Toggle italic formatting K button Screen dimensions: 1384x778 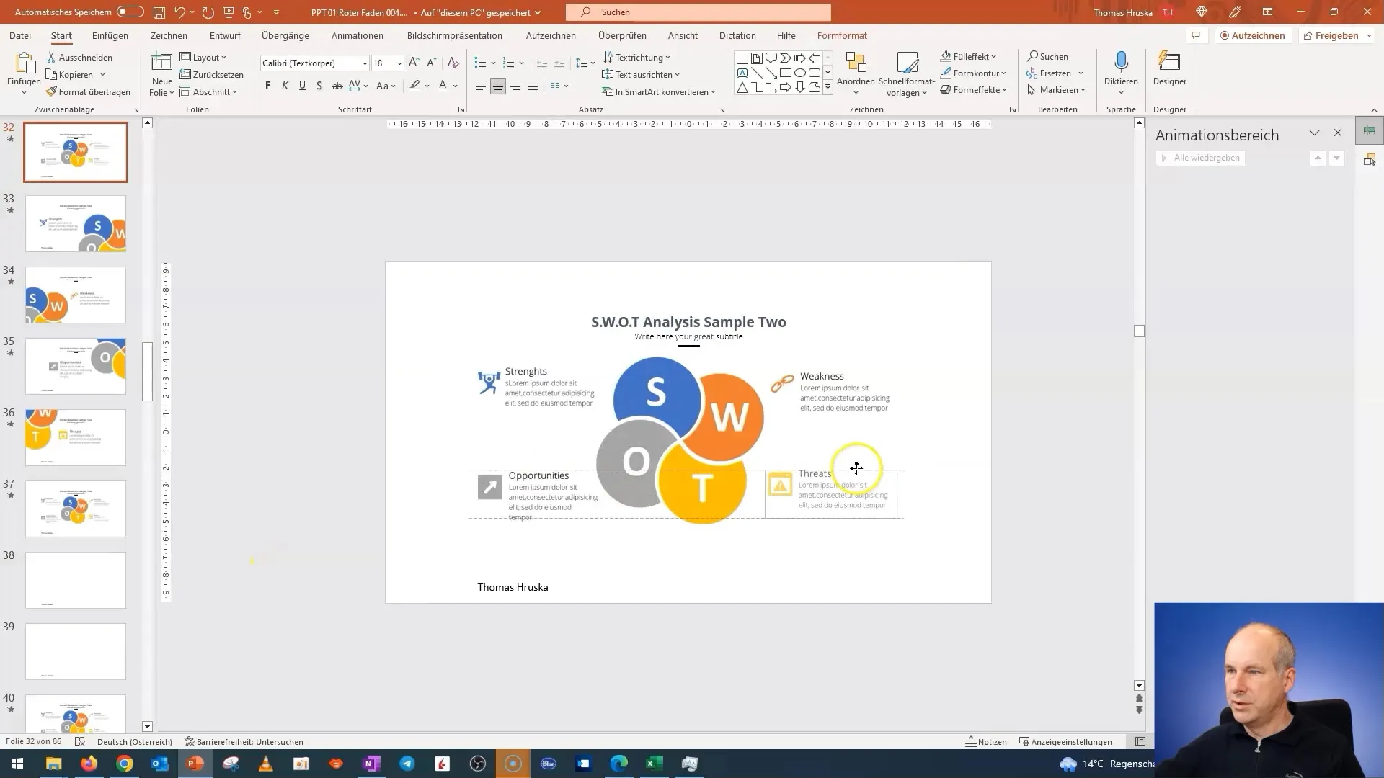pyautogui.click(x=285, y=86)
